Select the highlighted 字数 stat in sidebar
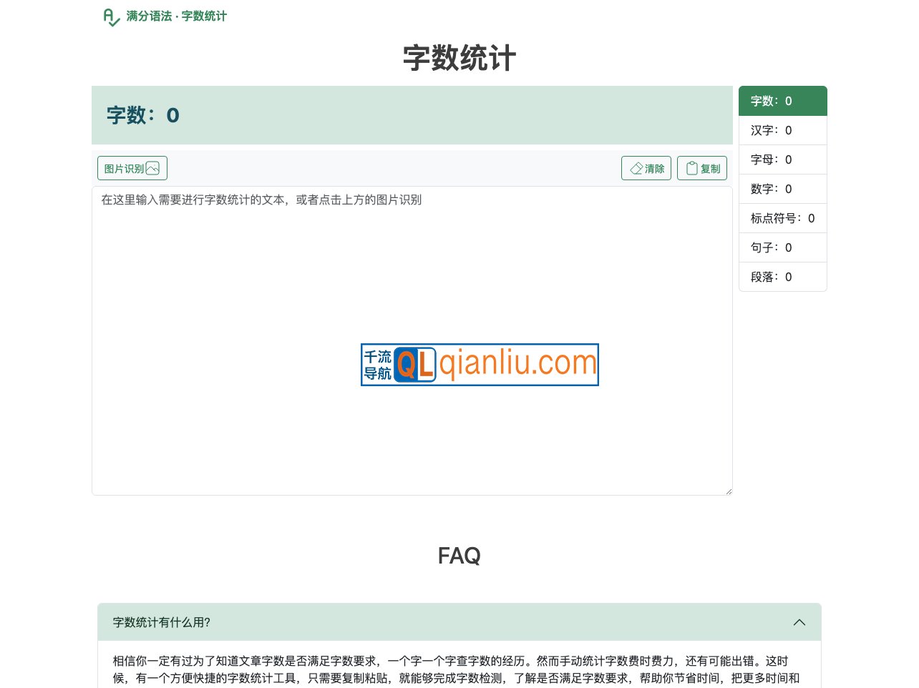 783,101
